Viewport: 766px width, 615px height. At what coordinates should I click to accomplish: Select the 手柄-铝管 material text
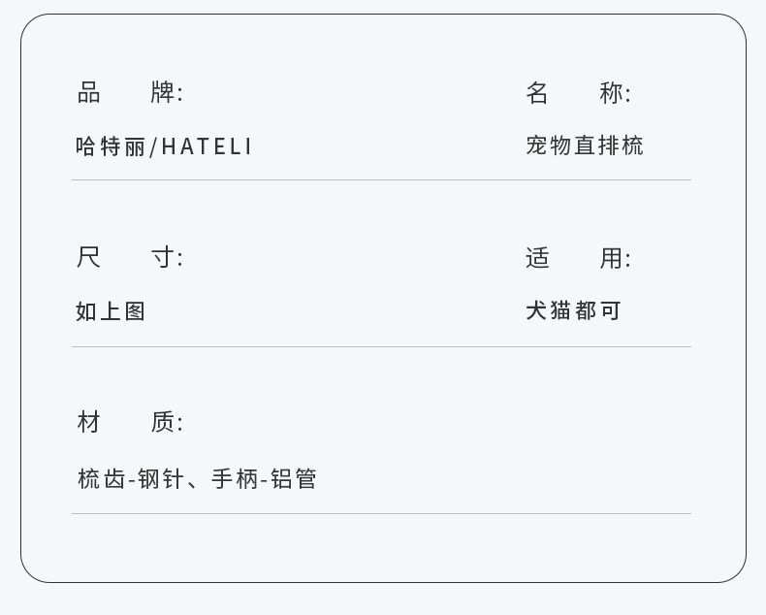coord(264,479)
